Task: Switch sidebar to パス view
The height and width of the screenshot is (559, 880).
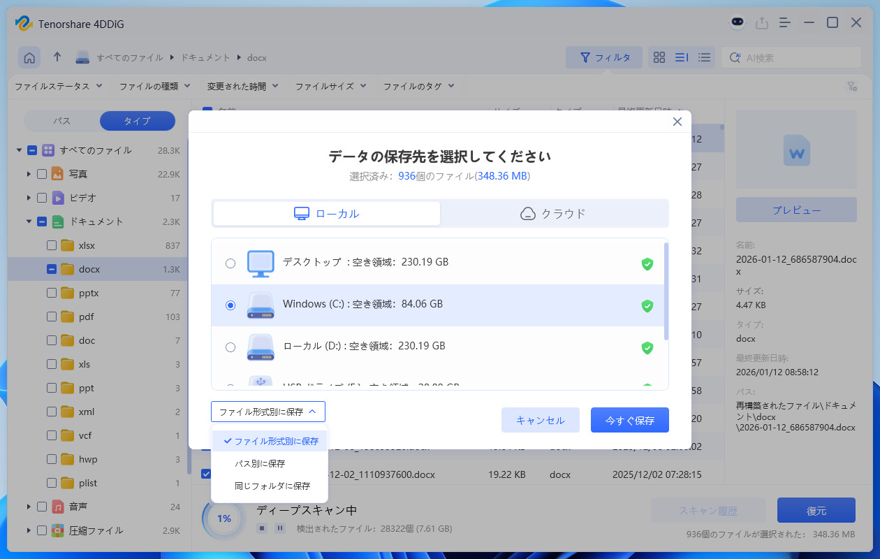Action: 62,121
